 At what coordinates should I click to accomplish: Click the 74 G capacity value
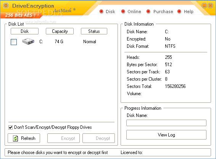[x=59, y=42]
